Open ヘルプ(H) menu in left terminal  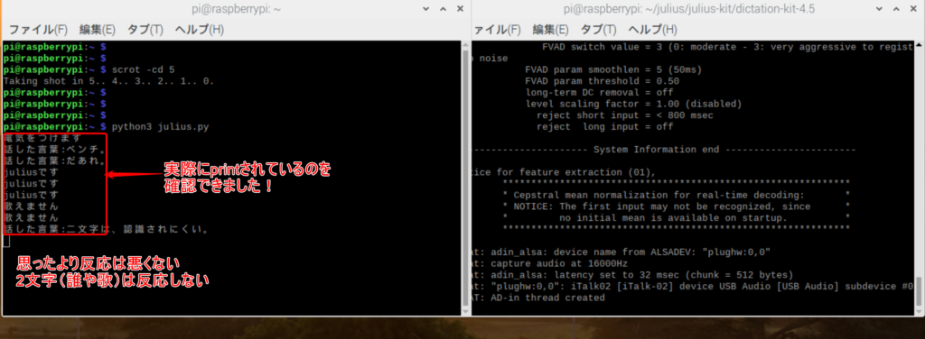200,30
